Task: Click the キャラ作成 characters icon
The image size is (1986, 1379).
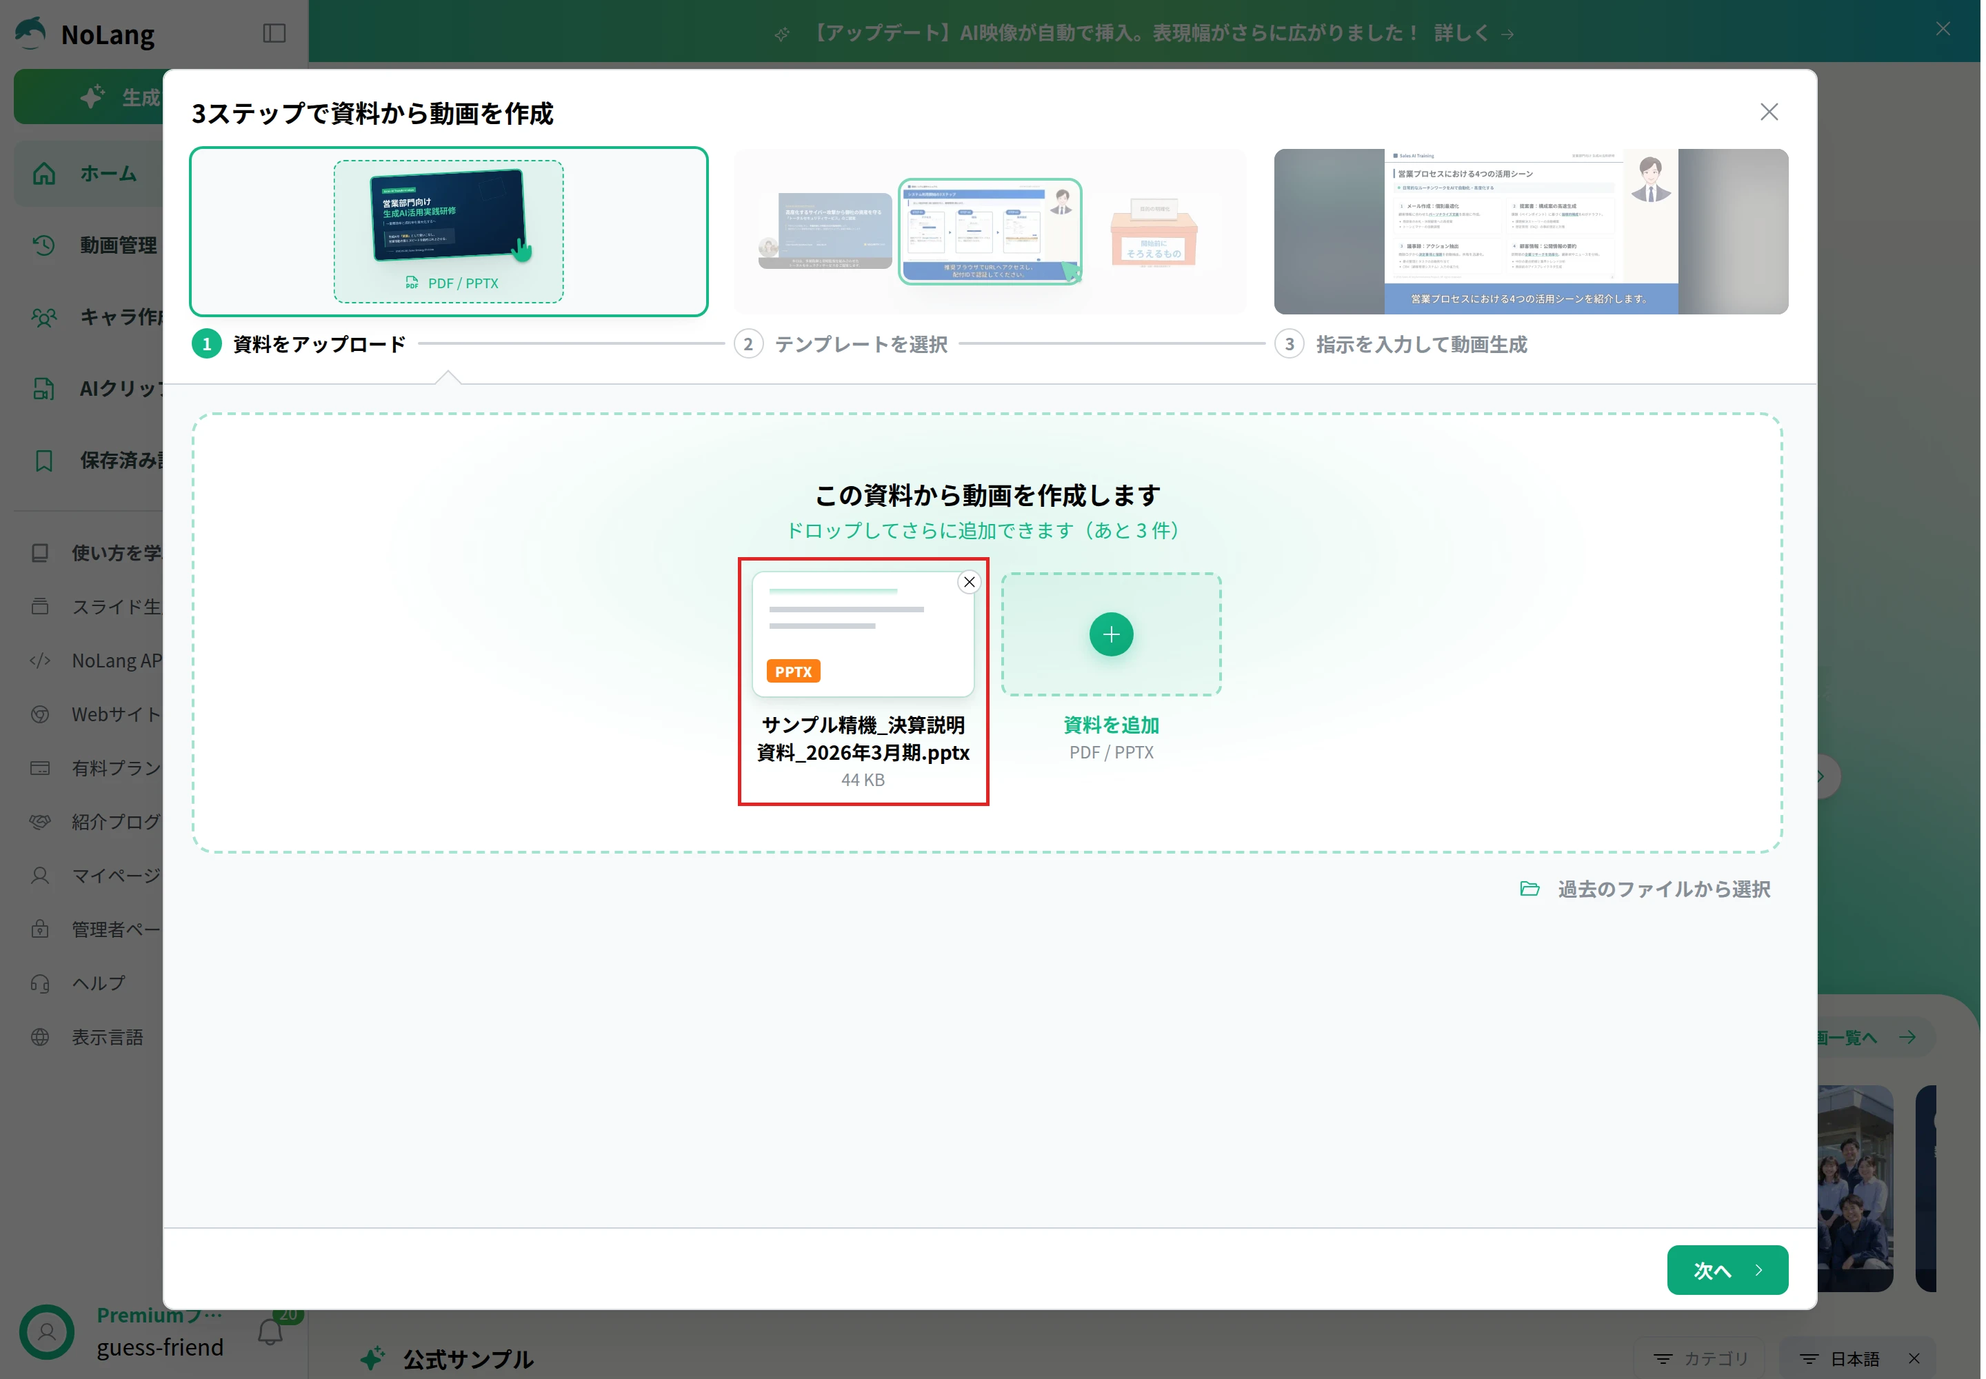Action: pyautogui.click(x=44, y=317)
